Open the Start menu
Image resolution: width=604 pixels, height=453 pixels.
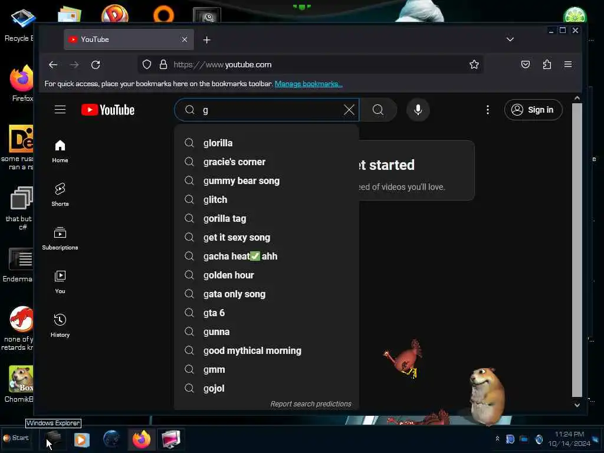tap(16, 438)
